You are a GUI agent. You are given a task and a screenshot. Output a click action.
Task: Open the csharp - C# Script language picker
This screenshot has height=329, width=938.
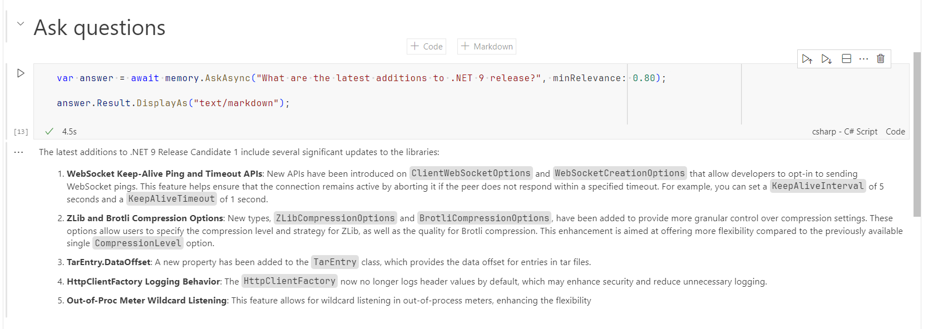click(845, 132)
